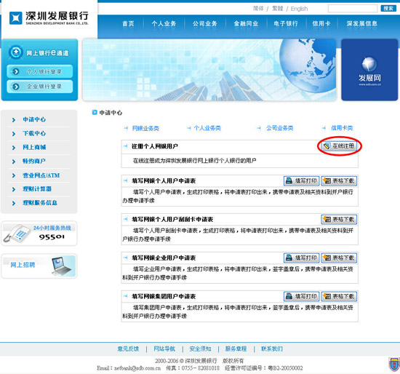
Task: Open 网上商城 in left sidebar
Action: pos(34,147)
